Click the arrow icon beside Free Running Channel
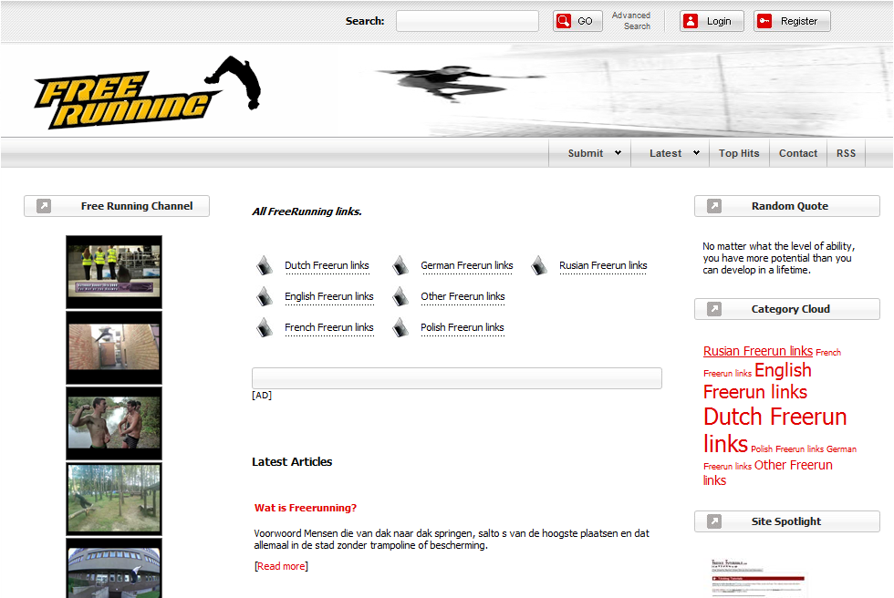Viewport: 894px width, 598px height. tap(44, 206)
